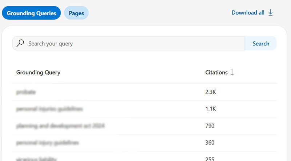
Task: Open the Grounding Queries tab
Action: 31,13
